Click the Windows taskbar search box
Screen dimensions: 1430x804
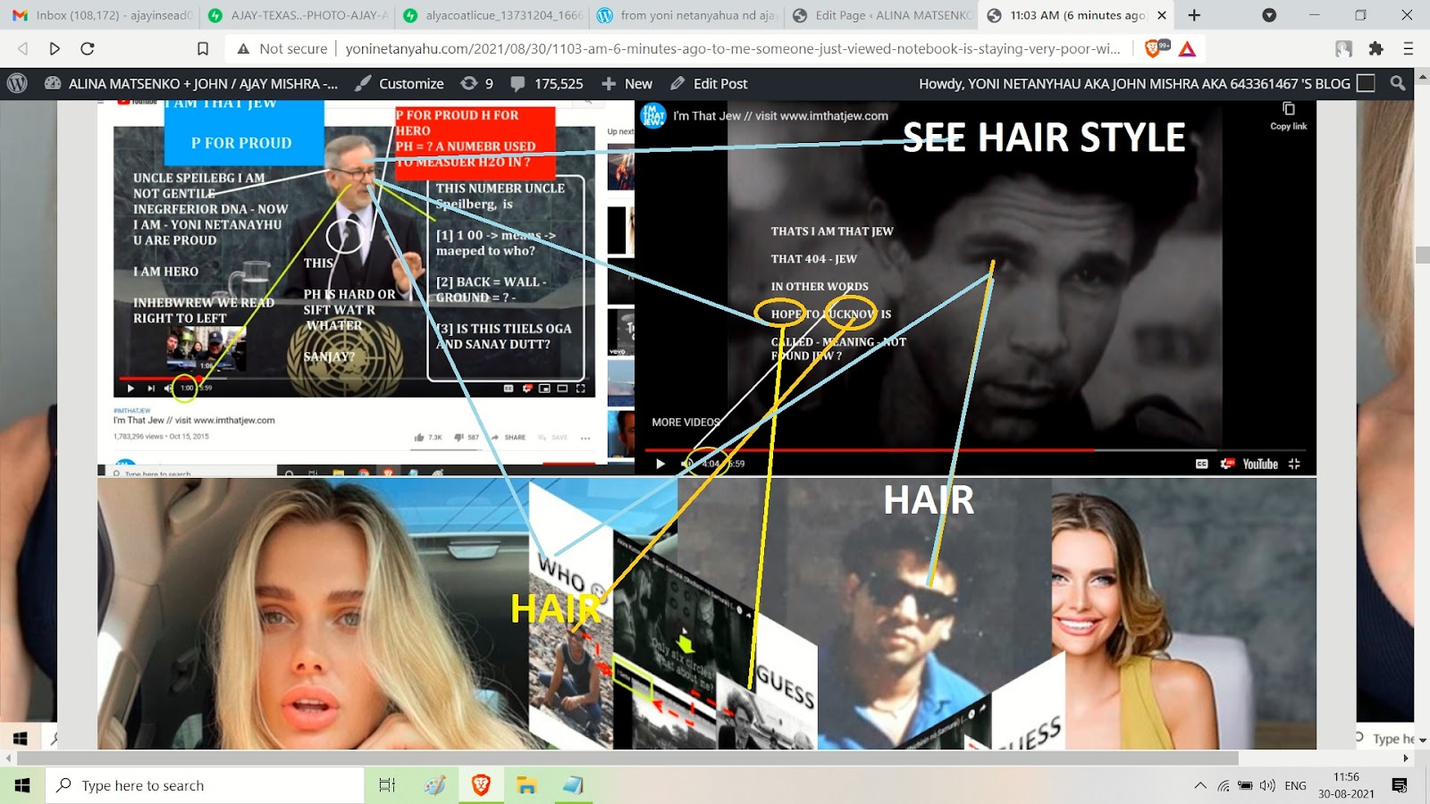click(206, 786)
